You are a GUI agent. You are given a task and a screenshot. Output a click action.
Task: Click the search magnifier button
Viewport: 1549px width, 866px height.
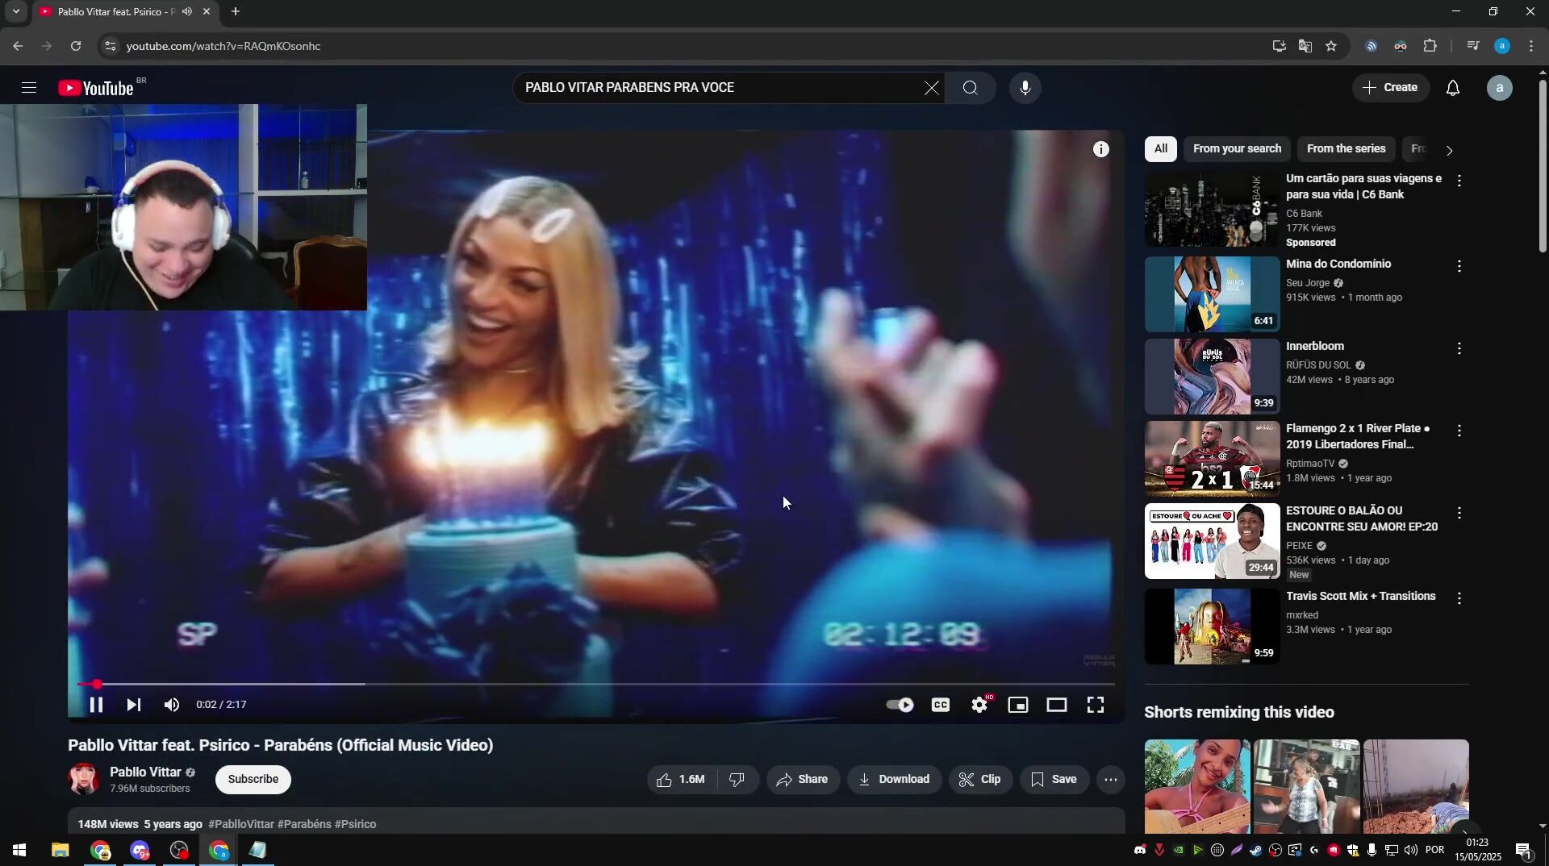pos(970,88)
